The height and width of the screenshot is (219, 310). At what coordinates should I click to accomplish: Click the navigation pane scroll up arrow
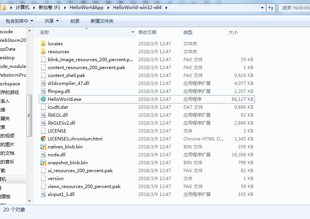point(29,31)
